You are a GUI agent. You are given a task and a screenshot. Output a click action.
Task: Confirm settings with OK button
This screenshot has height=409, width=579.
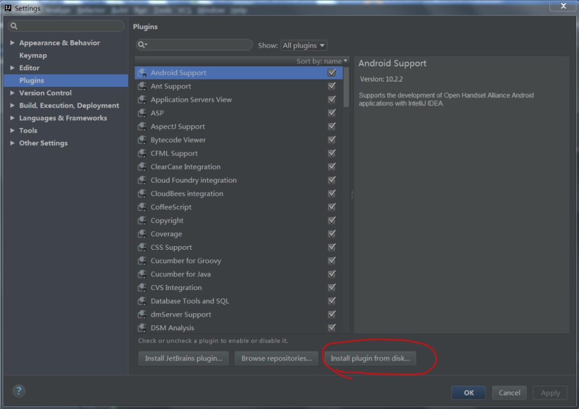point(469,393)
